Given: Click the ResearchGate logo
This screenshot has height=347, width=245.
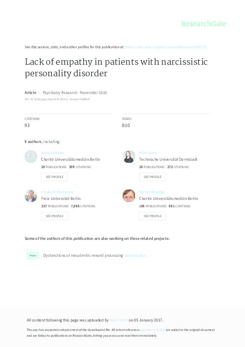Looking at the screenshot, I should point(204,24).
